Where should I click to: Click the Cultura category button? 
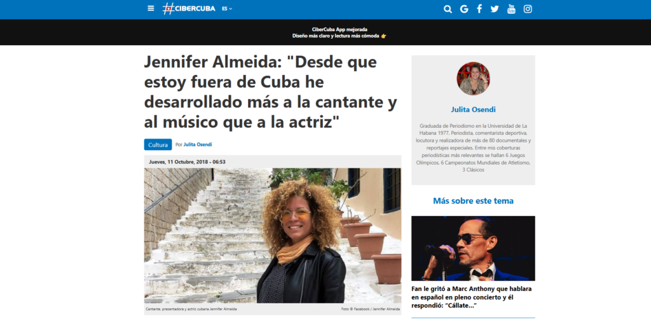[x=158, y=144]
